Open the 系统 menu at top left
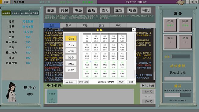The width and height of the screenshot is (199, 112). pos(6,2)
